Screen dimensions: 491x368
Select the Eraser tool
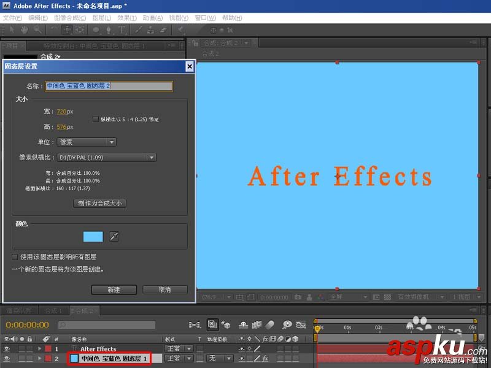(163, 29)
